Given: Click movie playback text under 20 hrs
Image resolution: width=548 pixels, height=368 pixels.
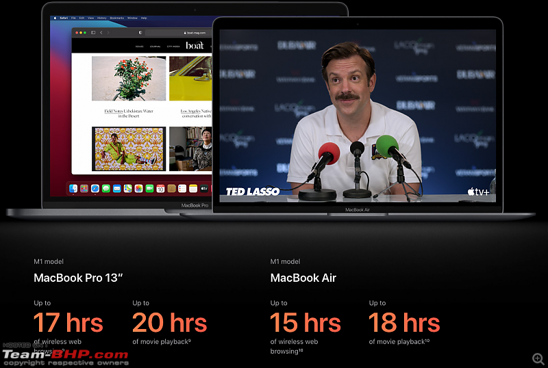Looking at the screenshot, I should (x=162, y=342).
